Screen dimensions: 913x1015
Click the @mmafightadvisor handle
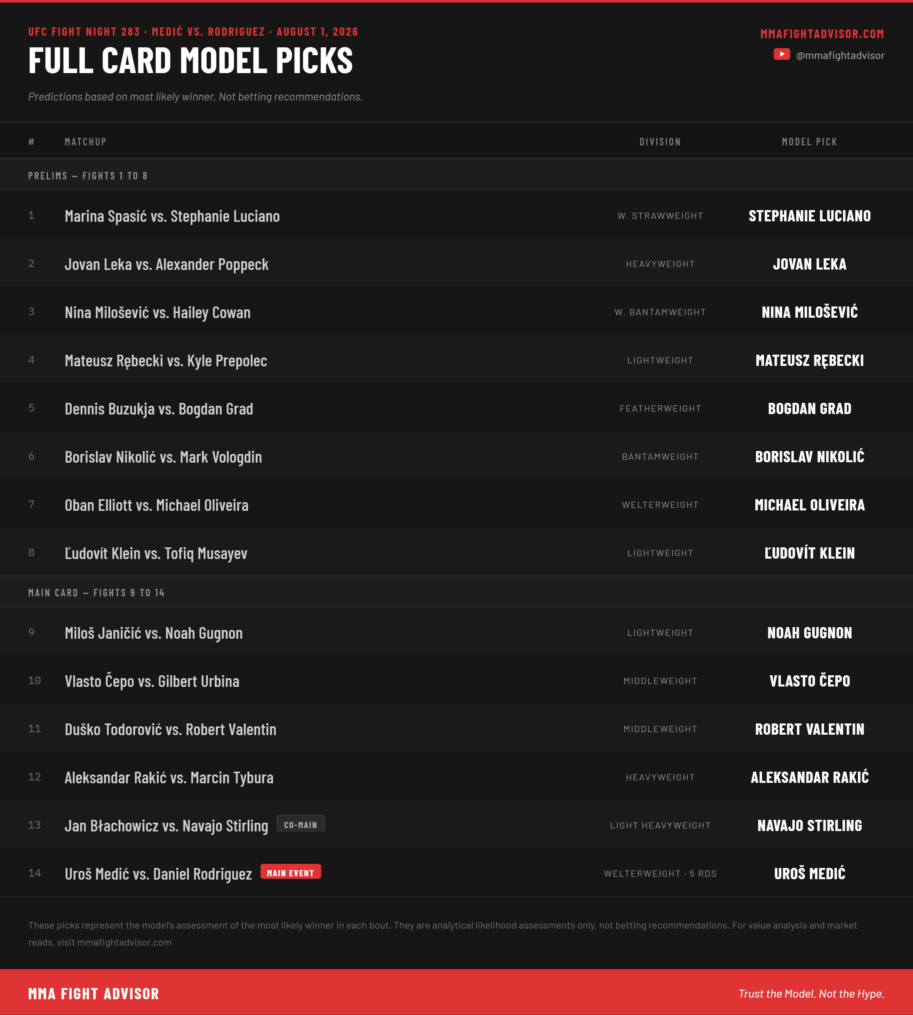point(840,55)
